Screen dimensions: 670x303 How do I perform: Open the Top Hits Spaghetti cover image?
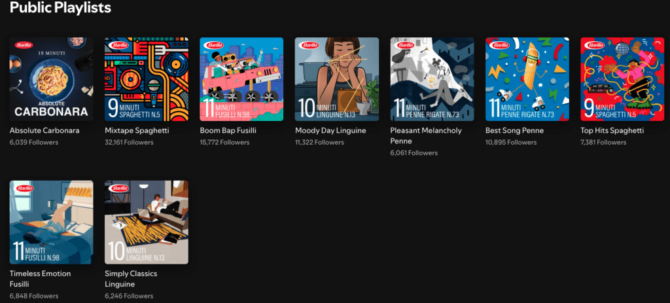[x=622, y=79]
